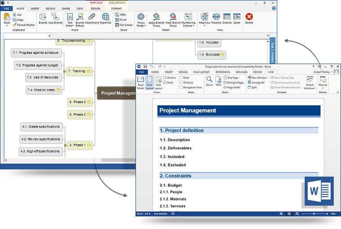The height and width of the screenshot is (229, 341).
Task: Select the 7.4 Mission creep branch
Action: 44,90
